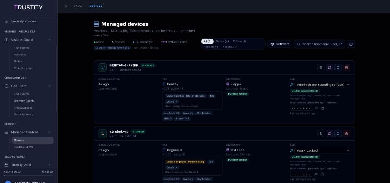
Task: Reveal the nirobot-wb password with eye icon
Action: (x=316, y=174)
